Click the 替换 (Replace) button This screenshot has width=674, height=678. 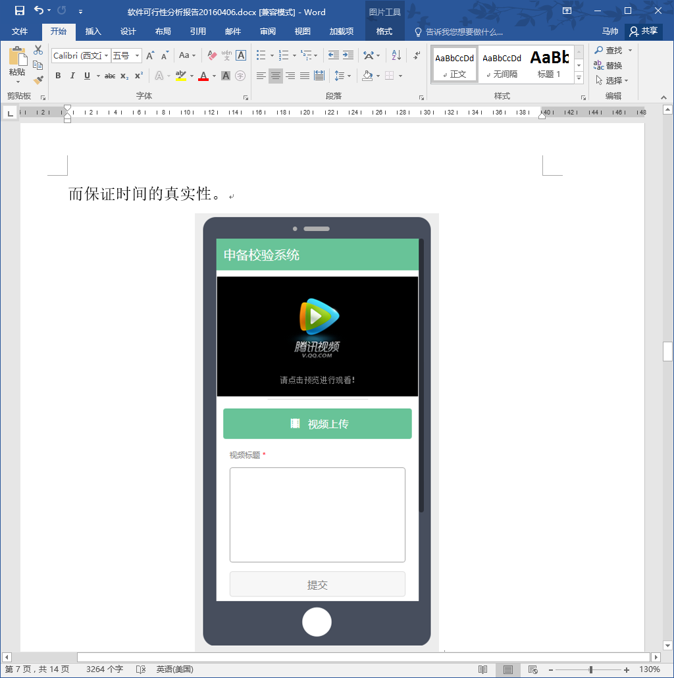(608, 65)
